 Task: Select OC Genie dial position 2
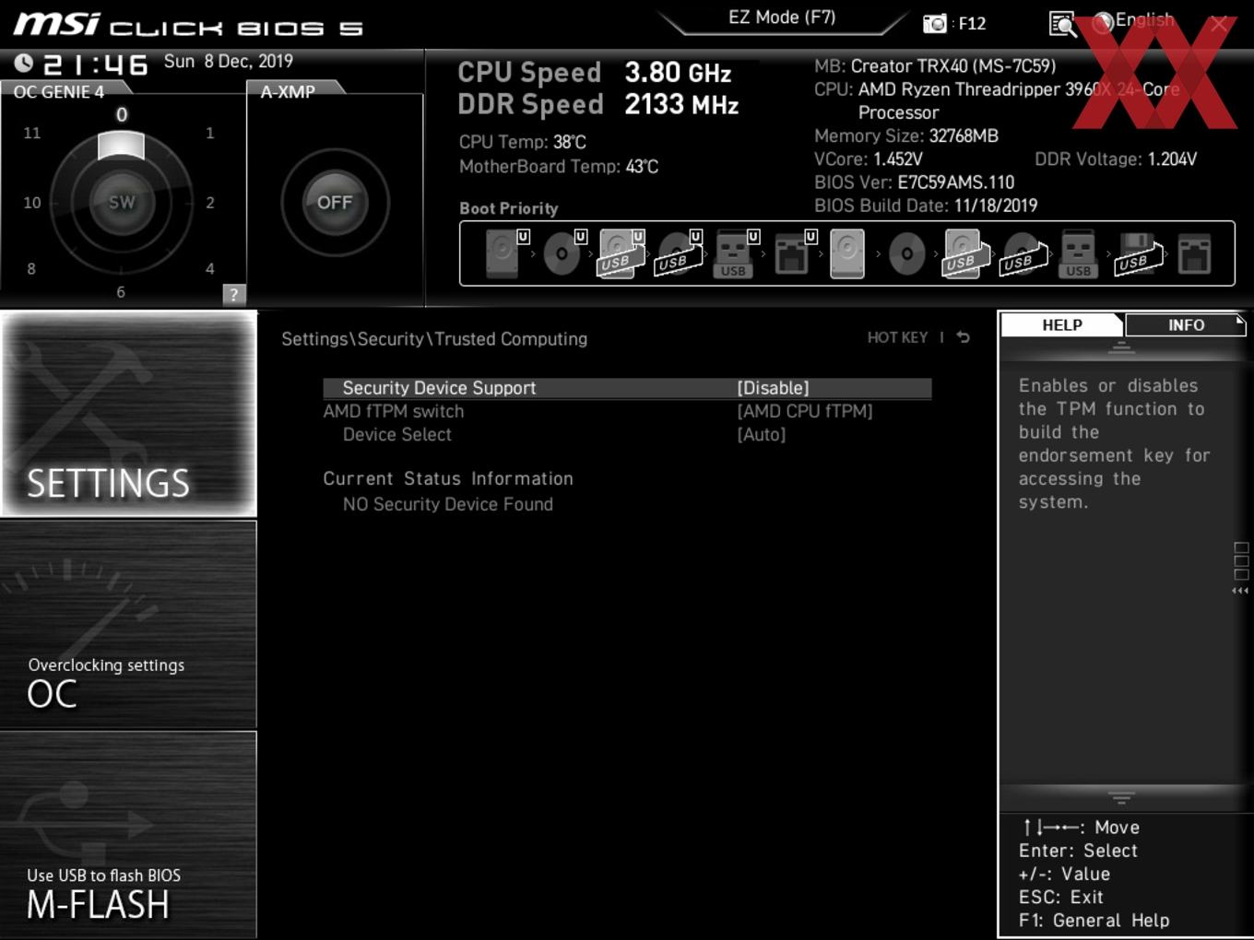tap(210, 202)
